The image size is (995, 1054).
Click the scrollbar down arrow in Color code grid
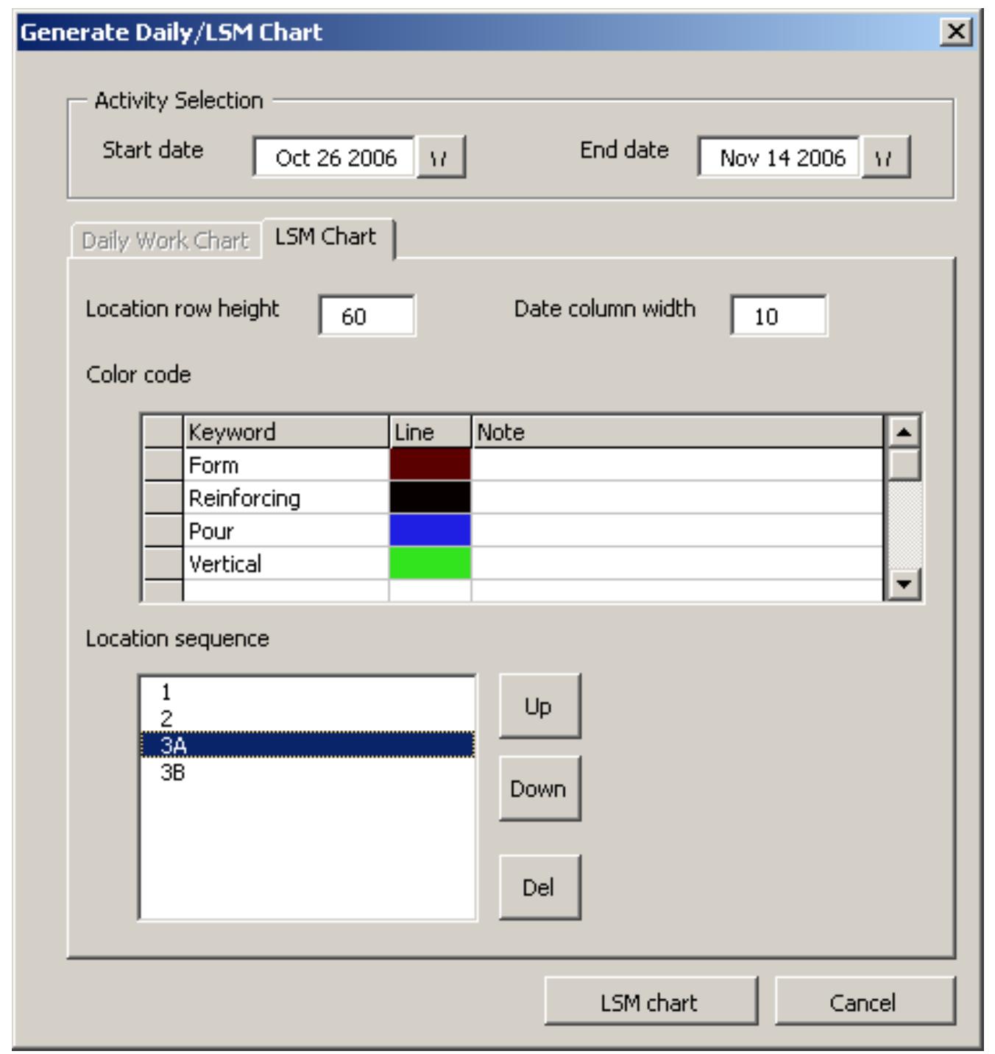pyautogui.click(x=904, y=584)
